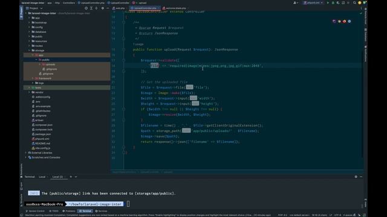
Task: Expand the bootstrap folder
Action: (30, 22)
